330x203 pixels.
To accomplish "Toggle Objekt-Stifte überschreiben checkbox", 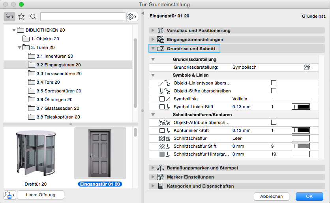I will (x=274, y=91).
